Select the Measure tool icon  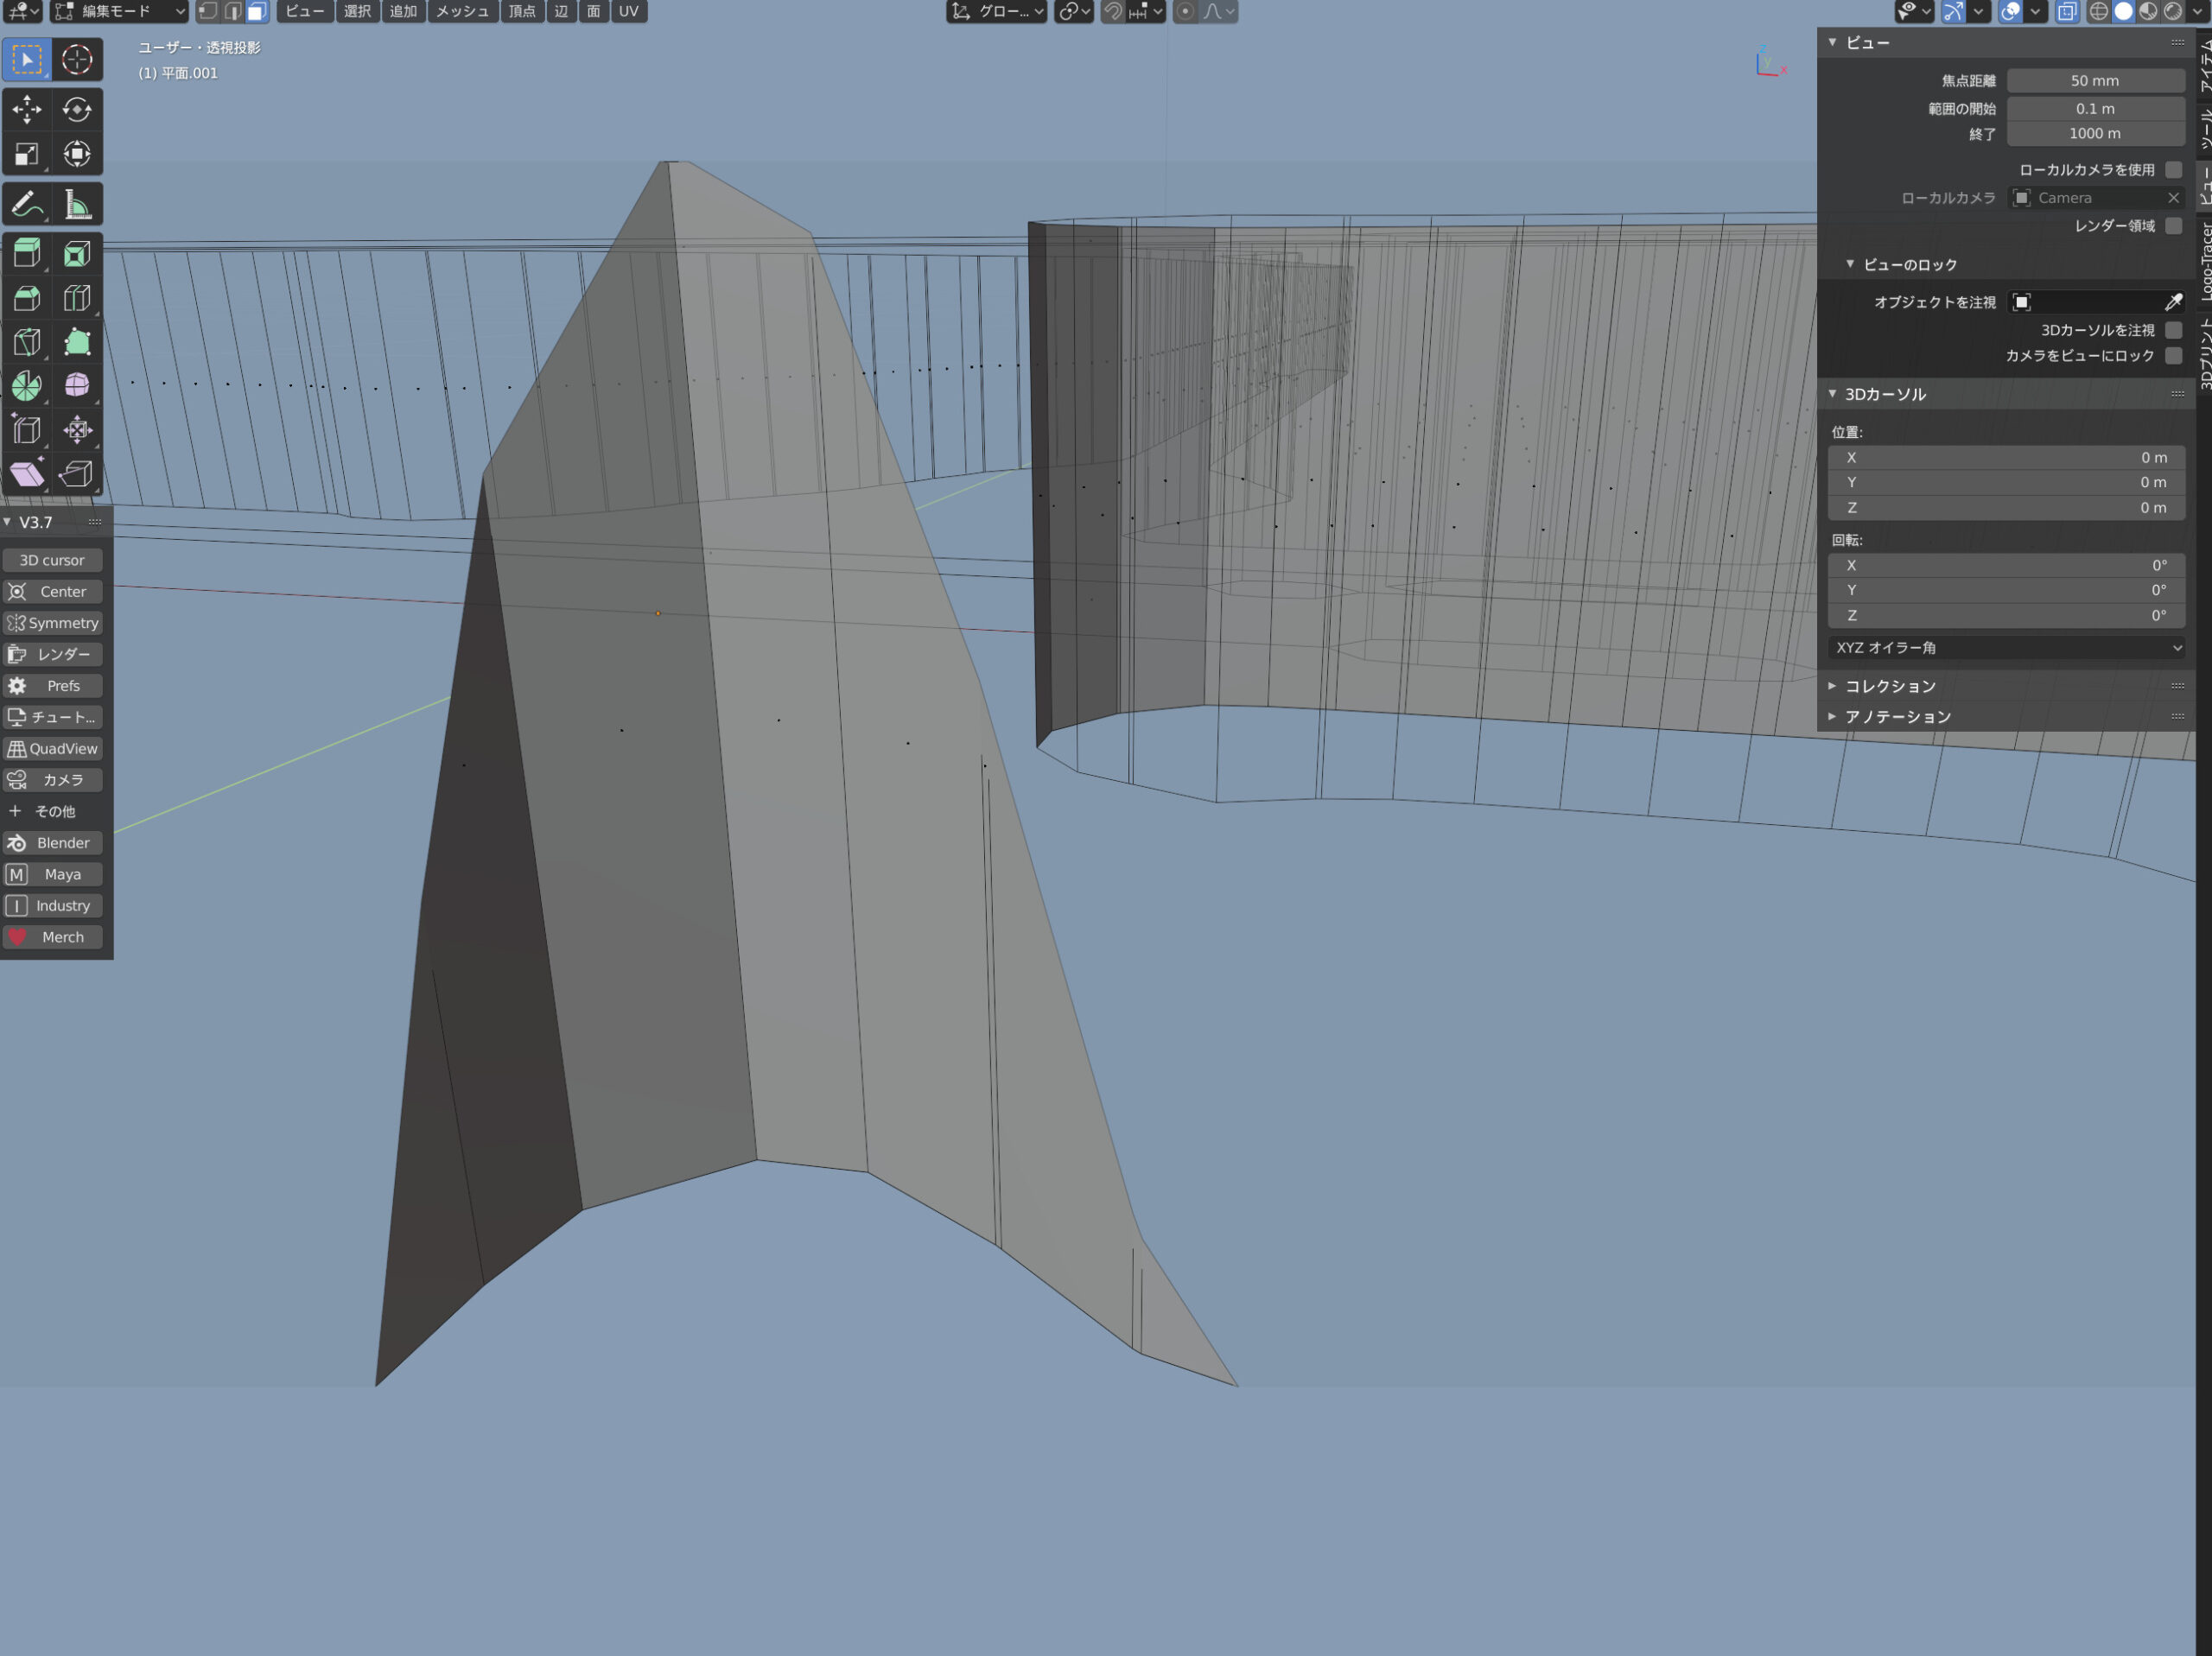point(77,205)
